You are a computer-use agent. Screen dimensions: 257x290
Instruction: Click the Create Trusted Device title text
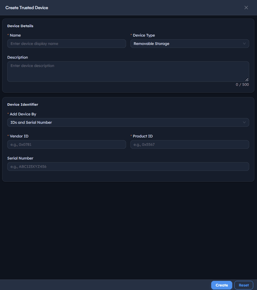click(27, 8)
